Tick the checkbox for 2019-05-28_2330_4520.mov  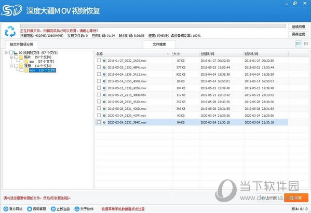[99, 102]
